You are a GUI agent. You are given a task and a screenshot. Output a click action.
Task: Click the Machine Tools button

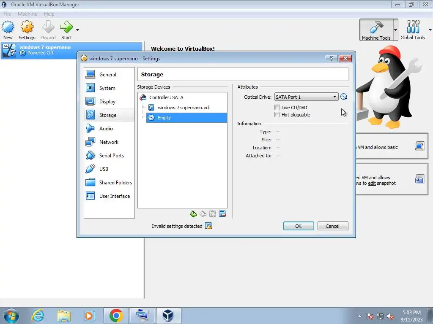click(376, 30)
